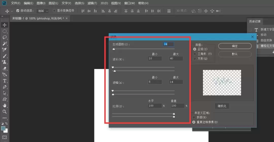Viewport: 274px width, 142px height.
Task: Click the 生成器数 slider handle
Action: point(114,49)
